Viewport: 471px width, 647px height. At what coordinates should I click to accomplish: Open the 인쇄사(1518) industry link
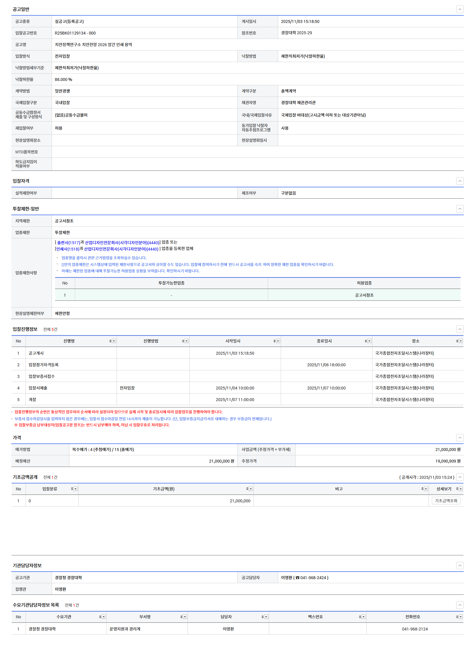(x=68, y=249)
